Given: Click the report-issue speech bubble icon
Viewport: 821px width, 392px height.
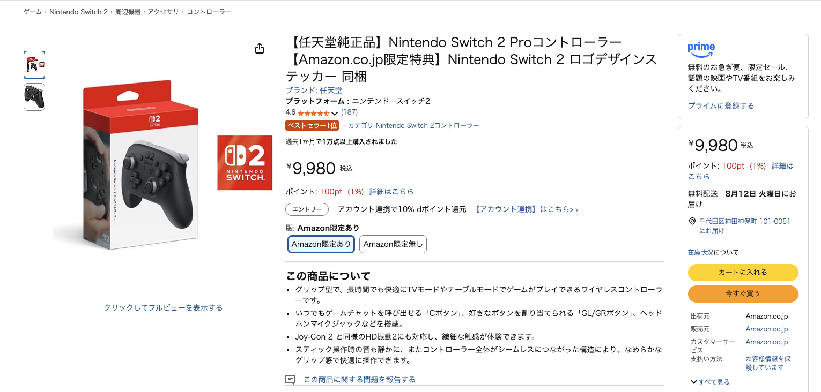Looking at the screenshot, I should [x=291, y=380].
